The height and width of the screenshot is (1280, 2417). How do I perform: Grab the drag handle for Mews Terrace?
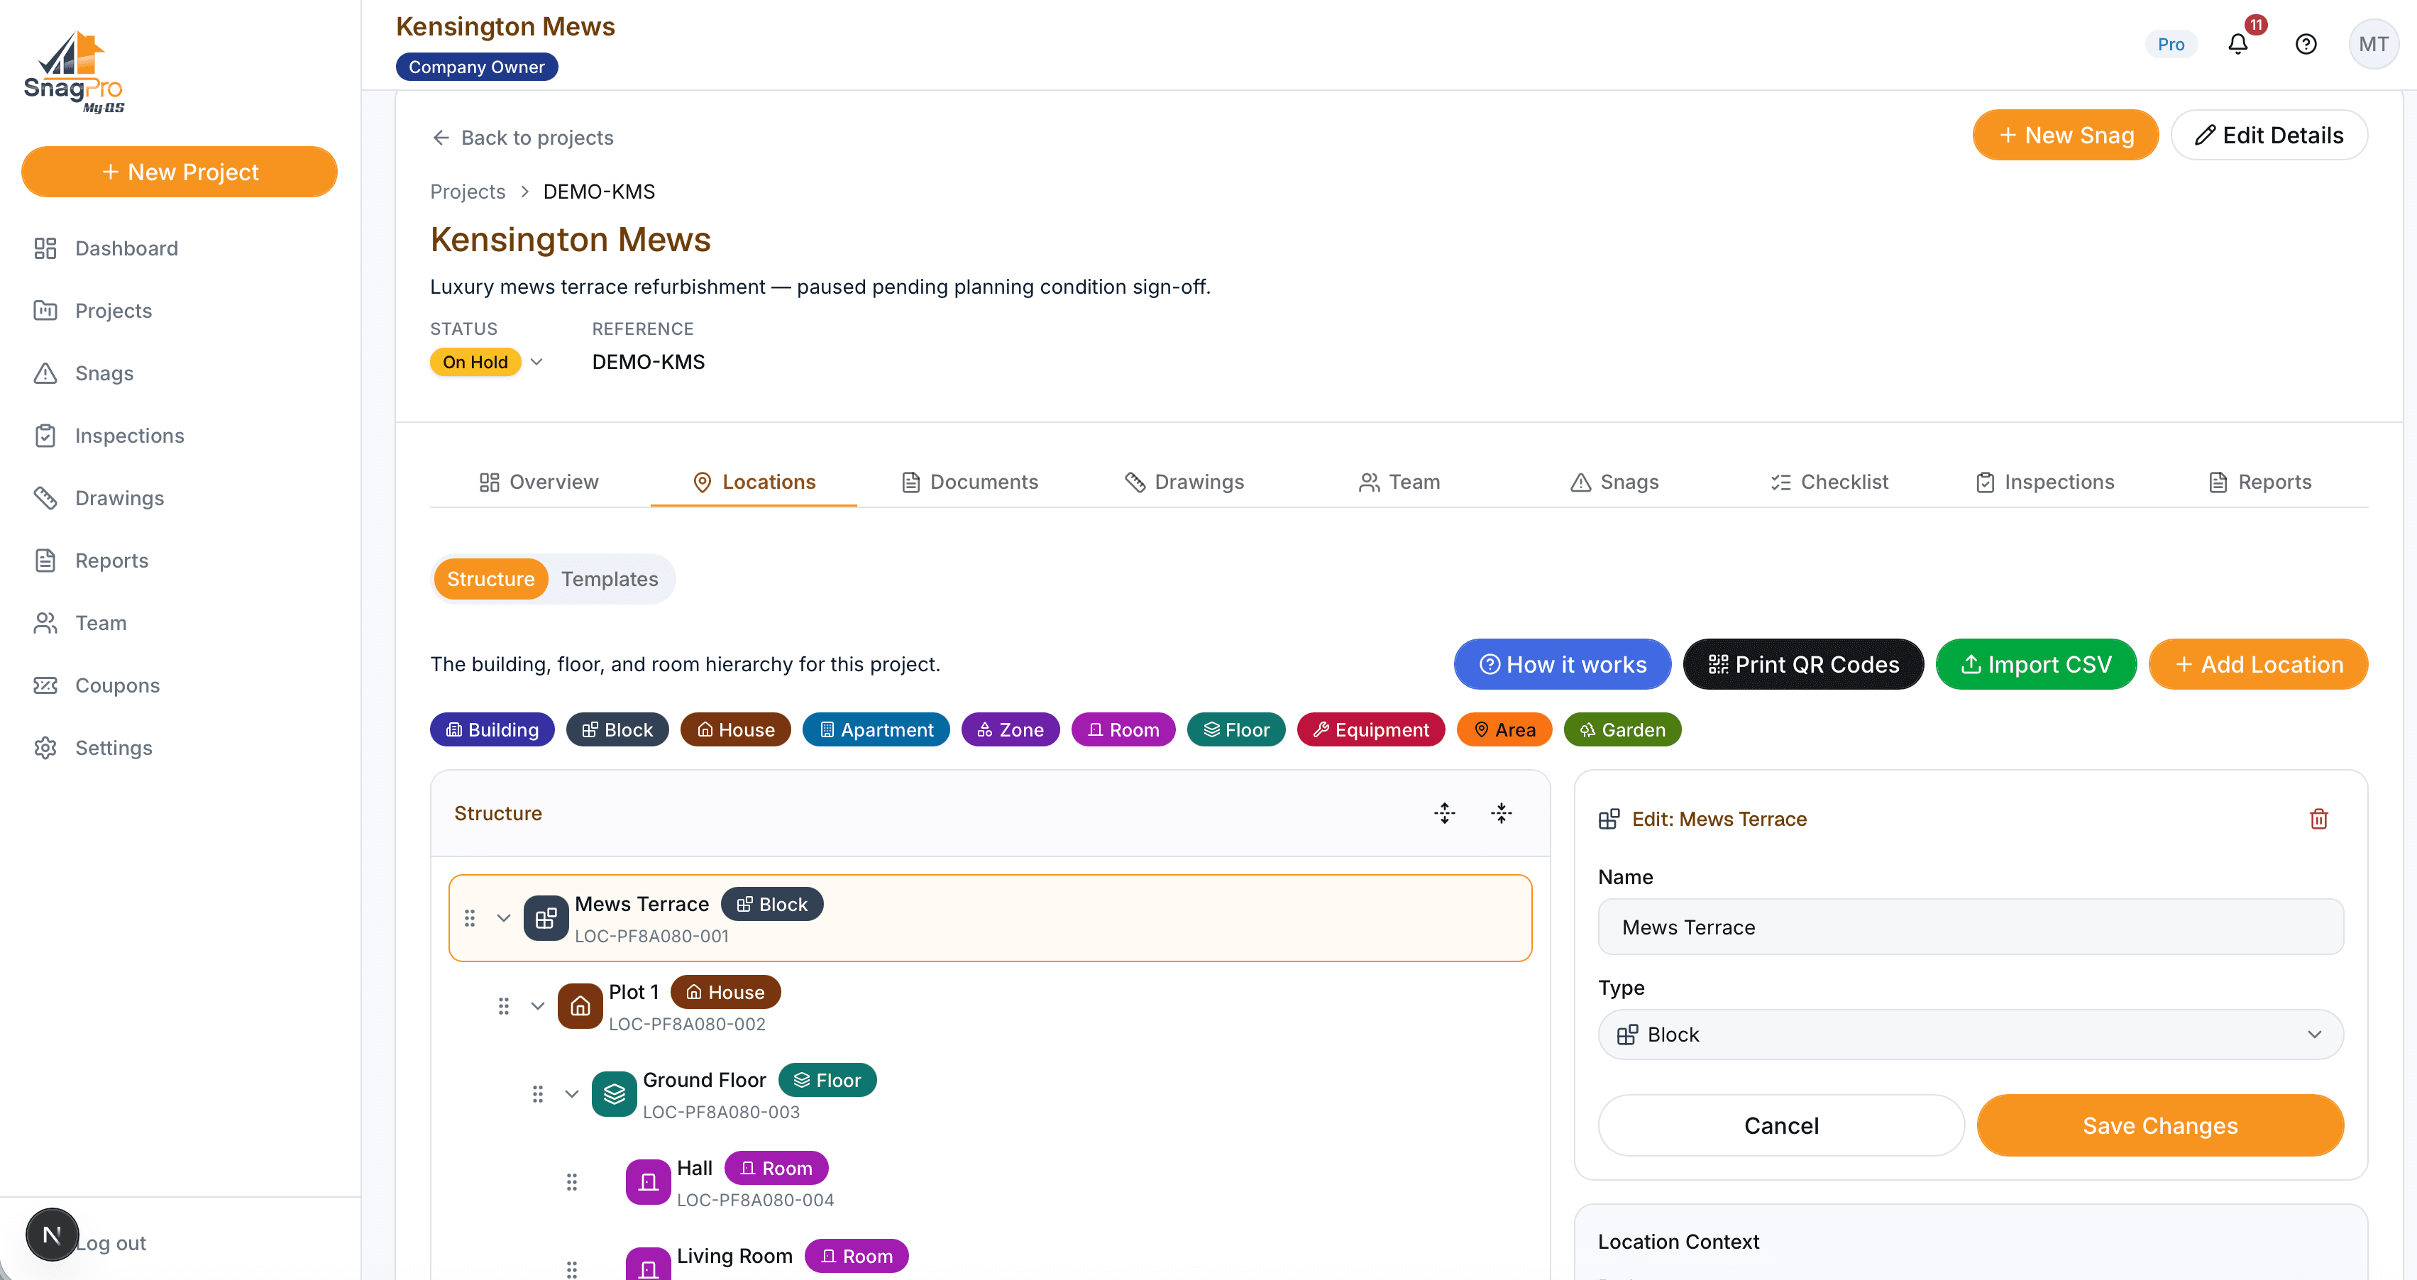click(x=469, y=917)
